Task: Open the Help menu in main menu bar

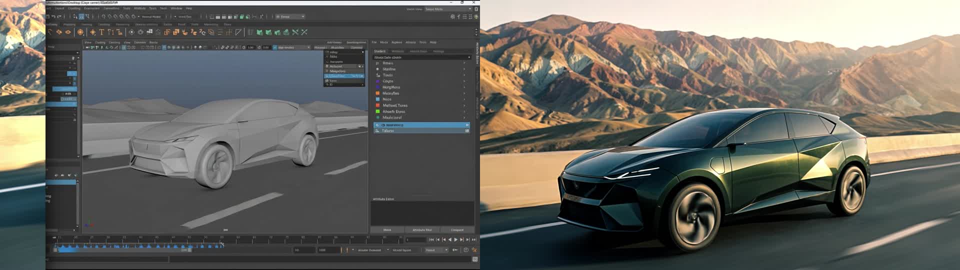Action: [189, 8]
